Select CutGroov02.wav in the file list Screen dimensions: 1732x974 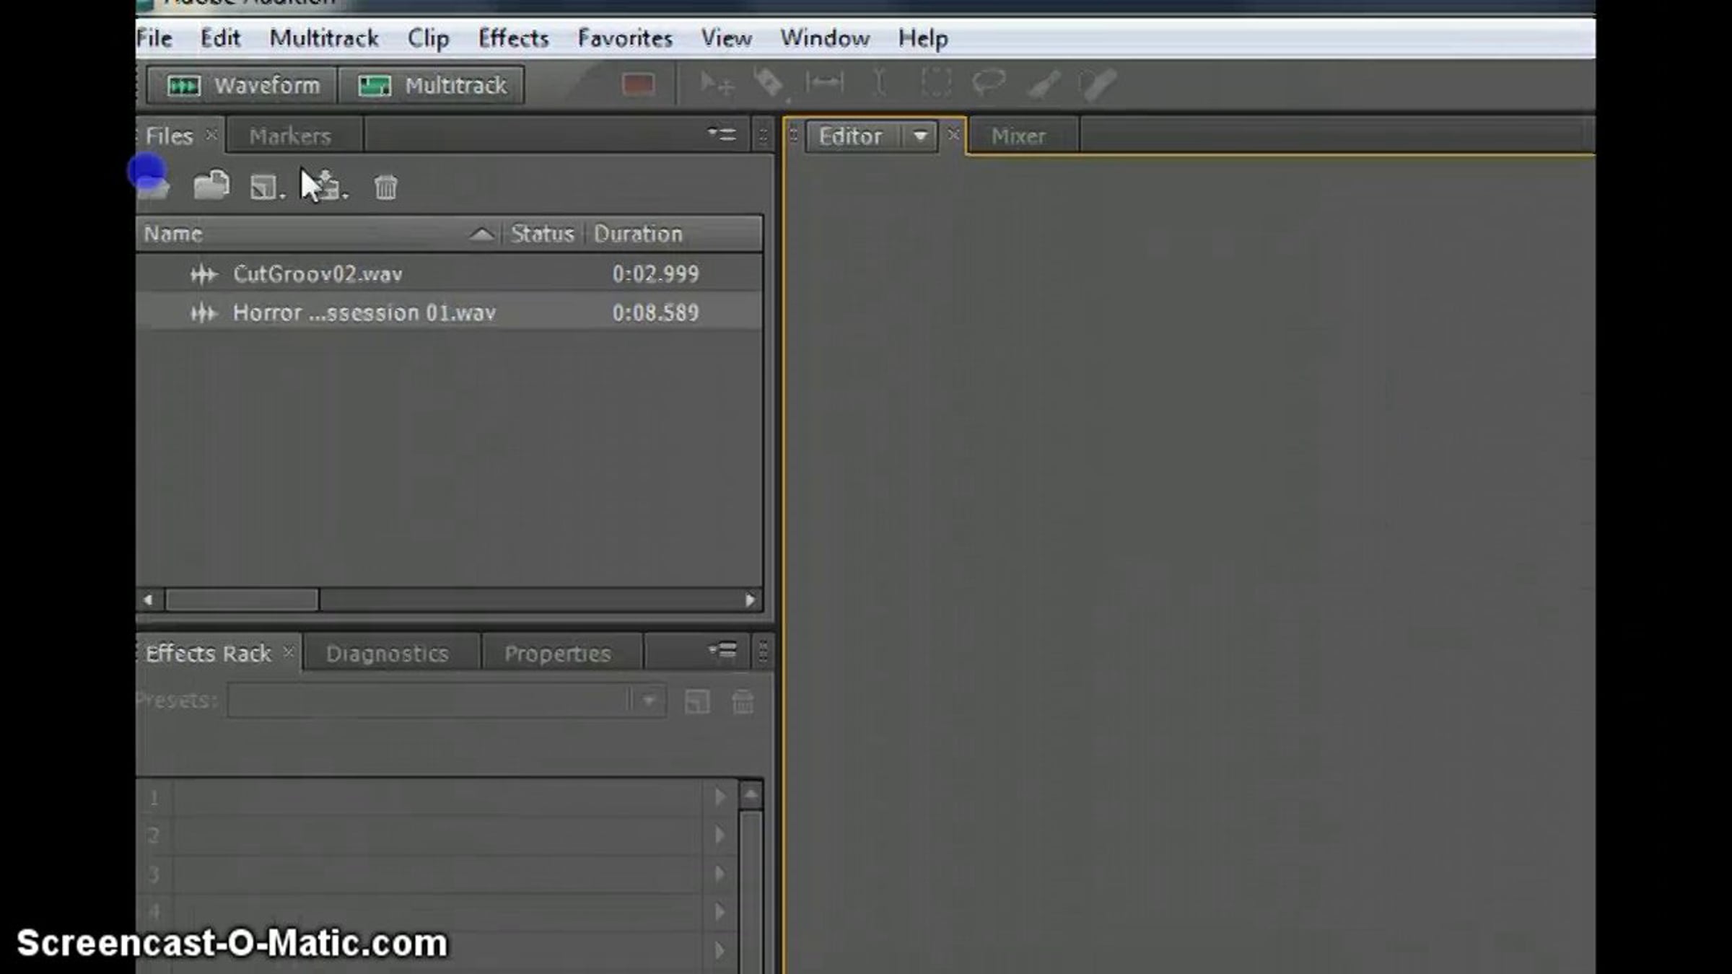(318, 274)
